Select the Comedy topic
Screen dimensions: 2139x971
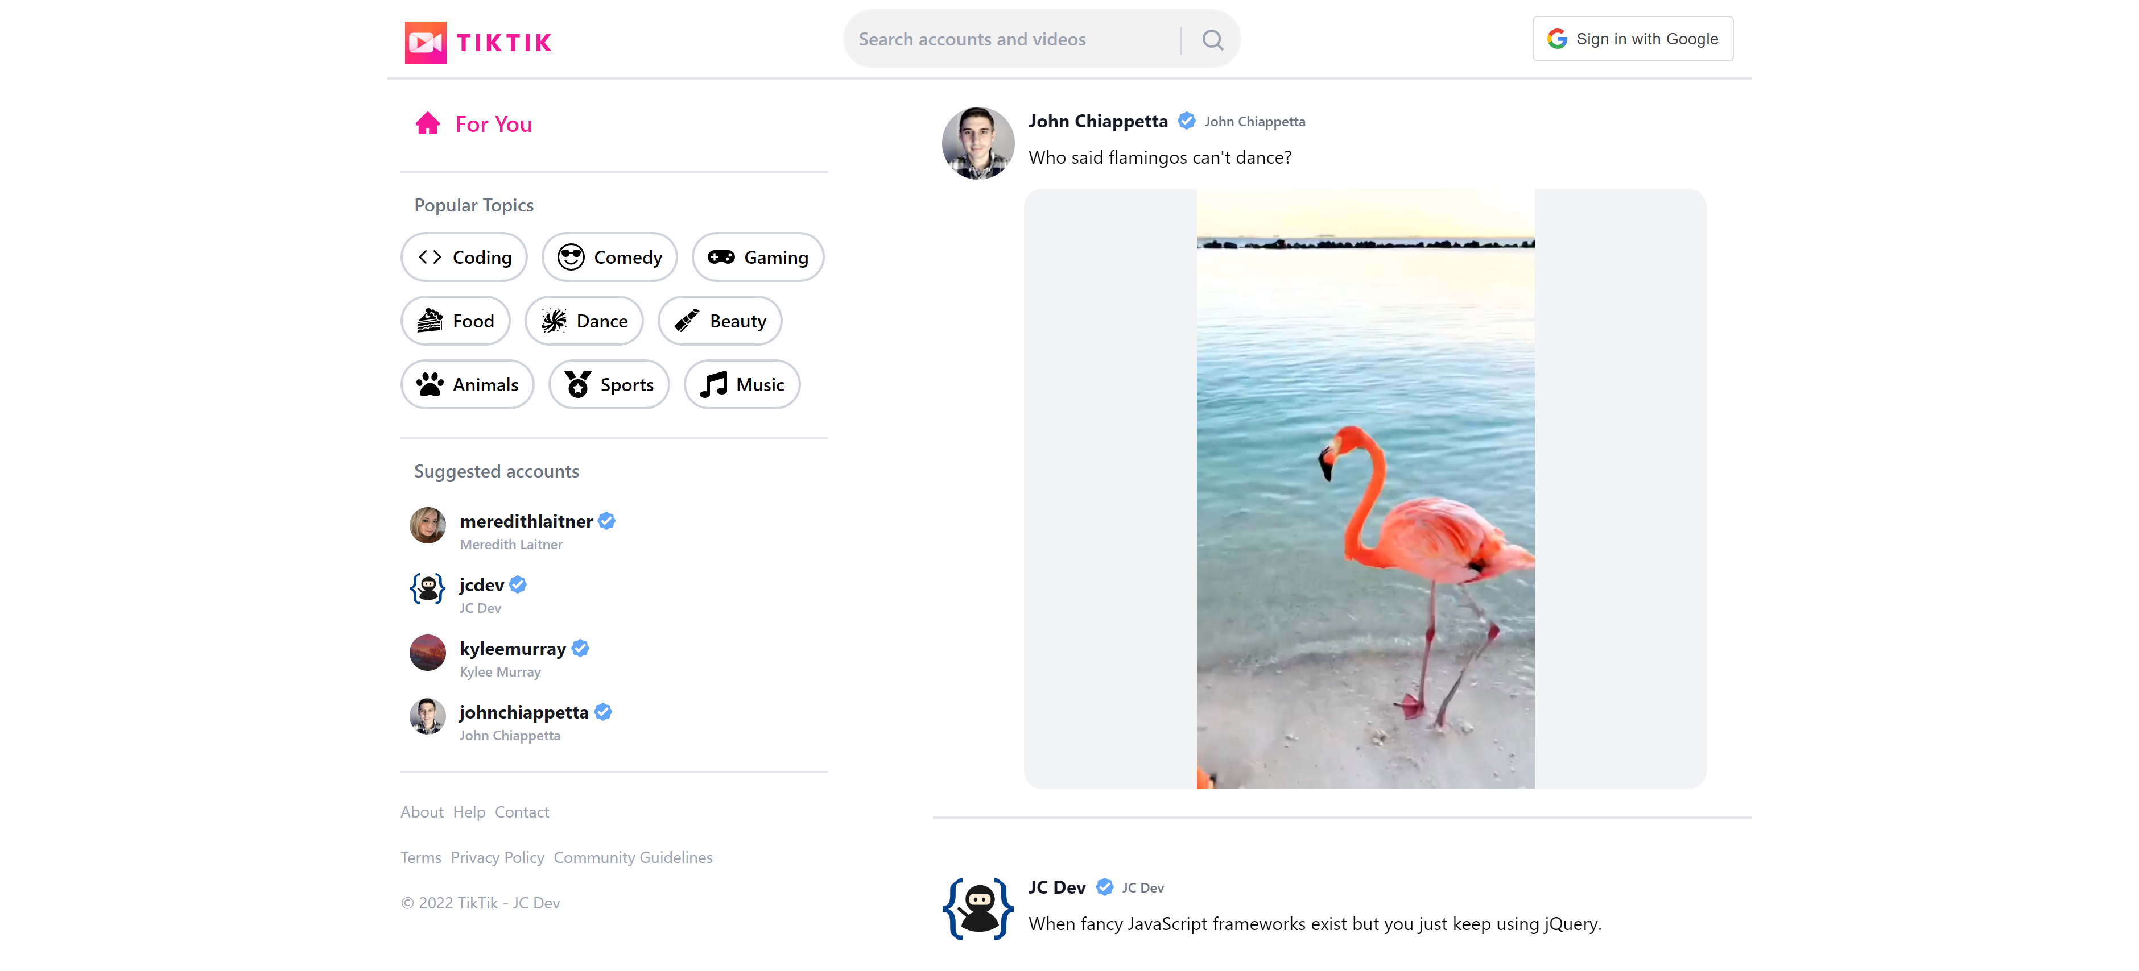610,258
